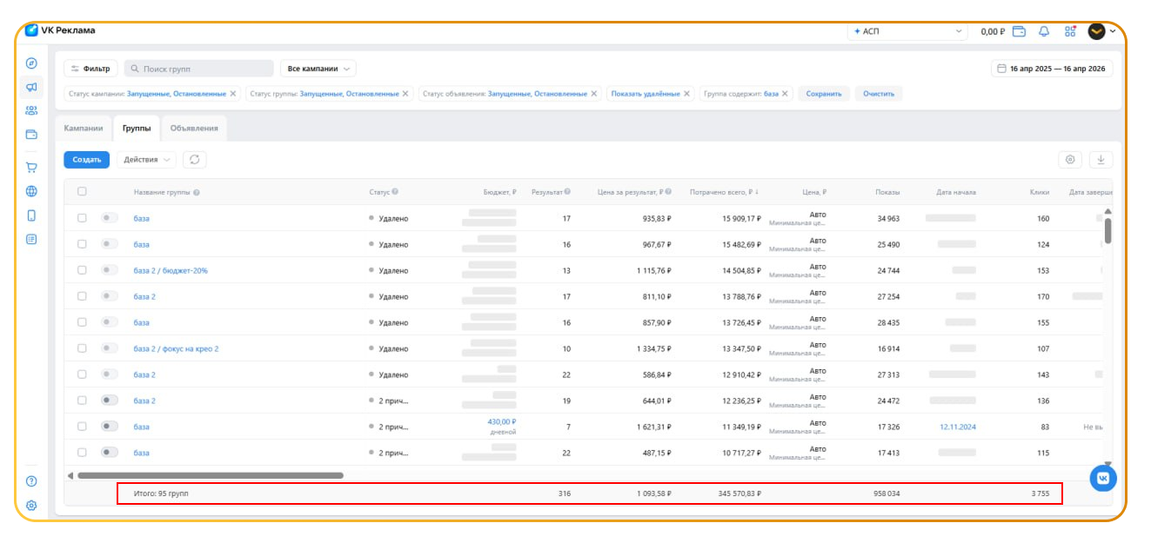
Task: Open the audiences people icon in sidebar
Action: point(31,110)
